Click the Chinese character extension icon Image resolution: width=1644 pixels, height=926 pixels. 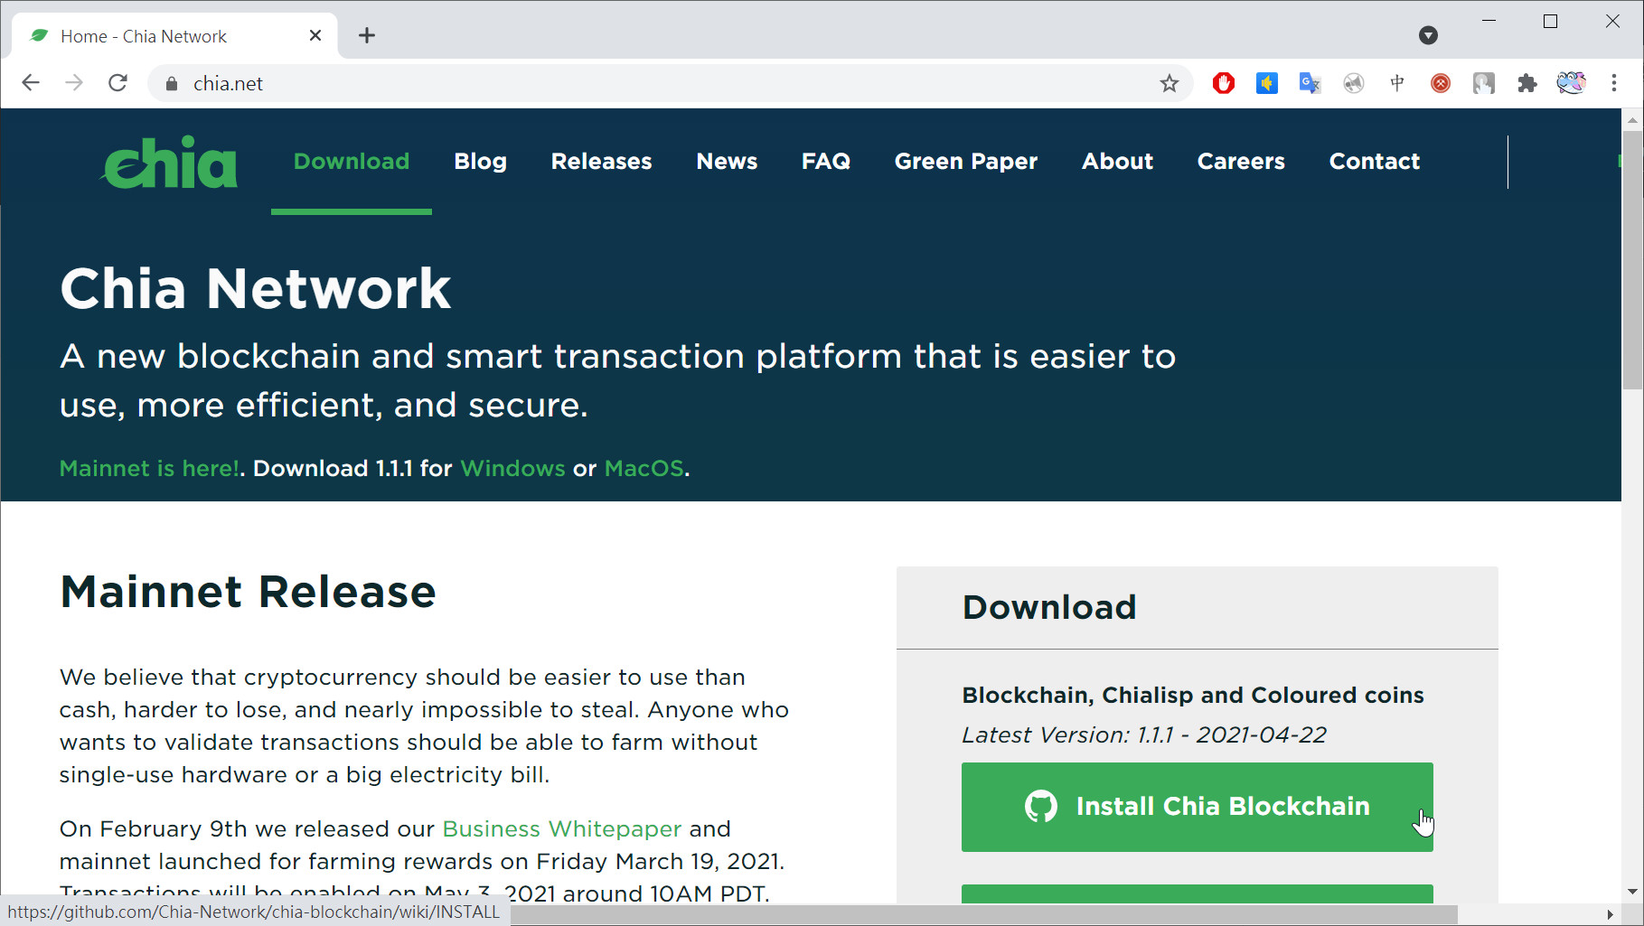[x=1396, y=84]
